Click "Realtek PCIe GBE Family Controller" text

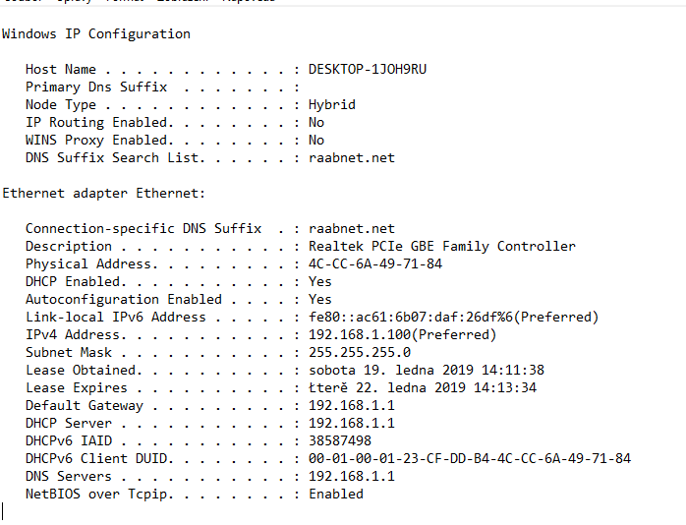tap(441, 247)
